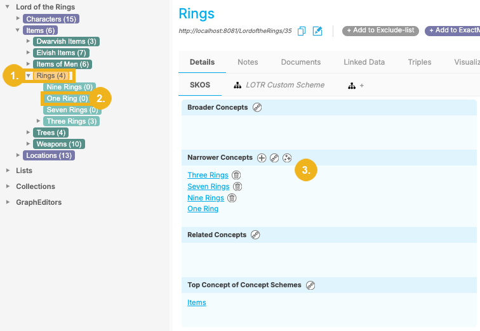
Task: Open the Items concept scheme link
Action: click(x=197, y=302)
